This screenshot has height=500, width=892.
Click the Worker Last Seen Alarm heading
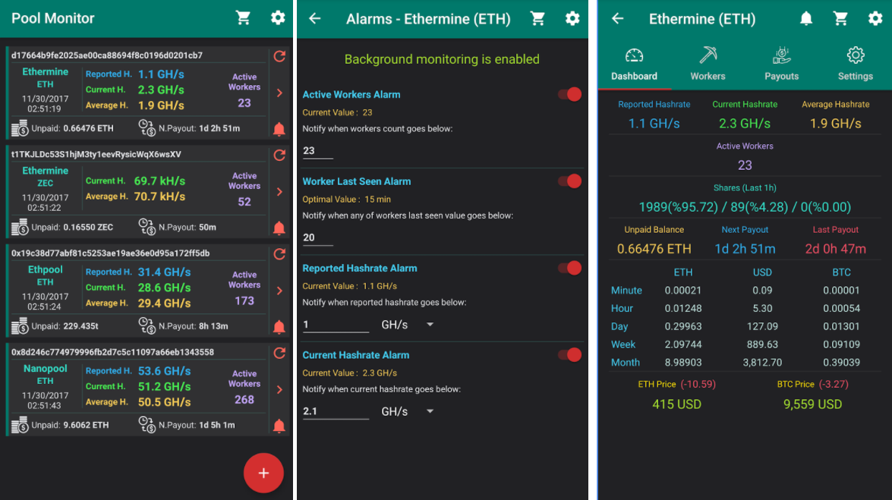tap(356, 181)
